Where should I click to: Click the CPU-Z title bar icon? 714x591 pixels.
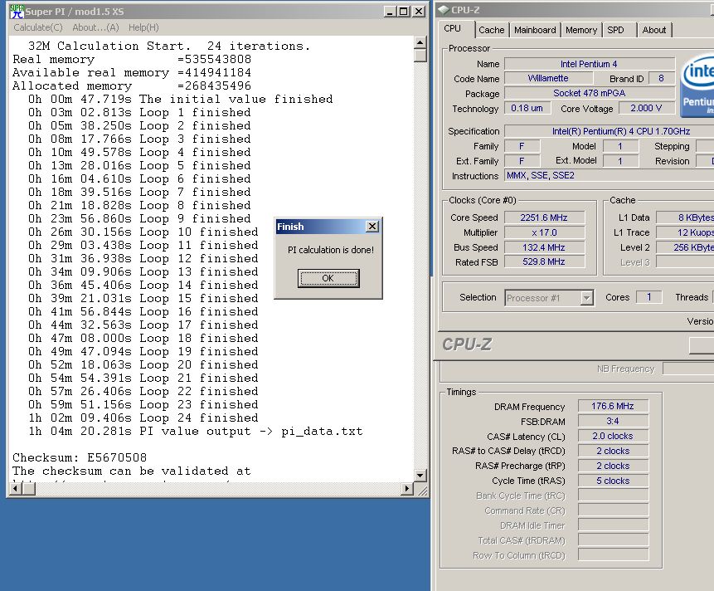click(444, 10)
